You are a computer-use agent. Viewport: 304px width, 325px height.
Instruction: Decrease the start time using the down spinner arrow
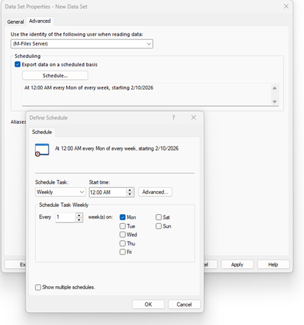tap(130, 194)
